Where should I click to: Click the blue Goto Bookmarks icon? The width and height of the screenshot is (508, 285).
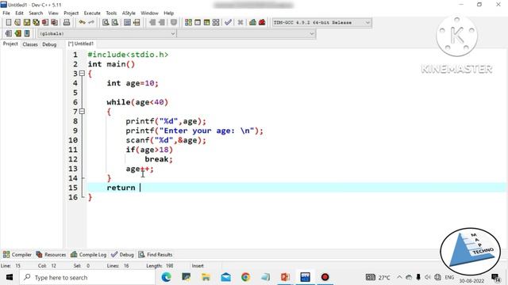[27, 33]
